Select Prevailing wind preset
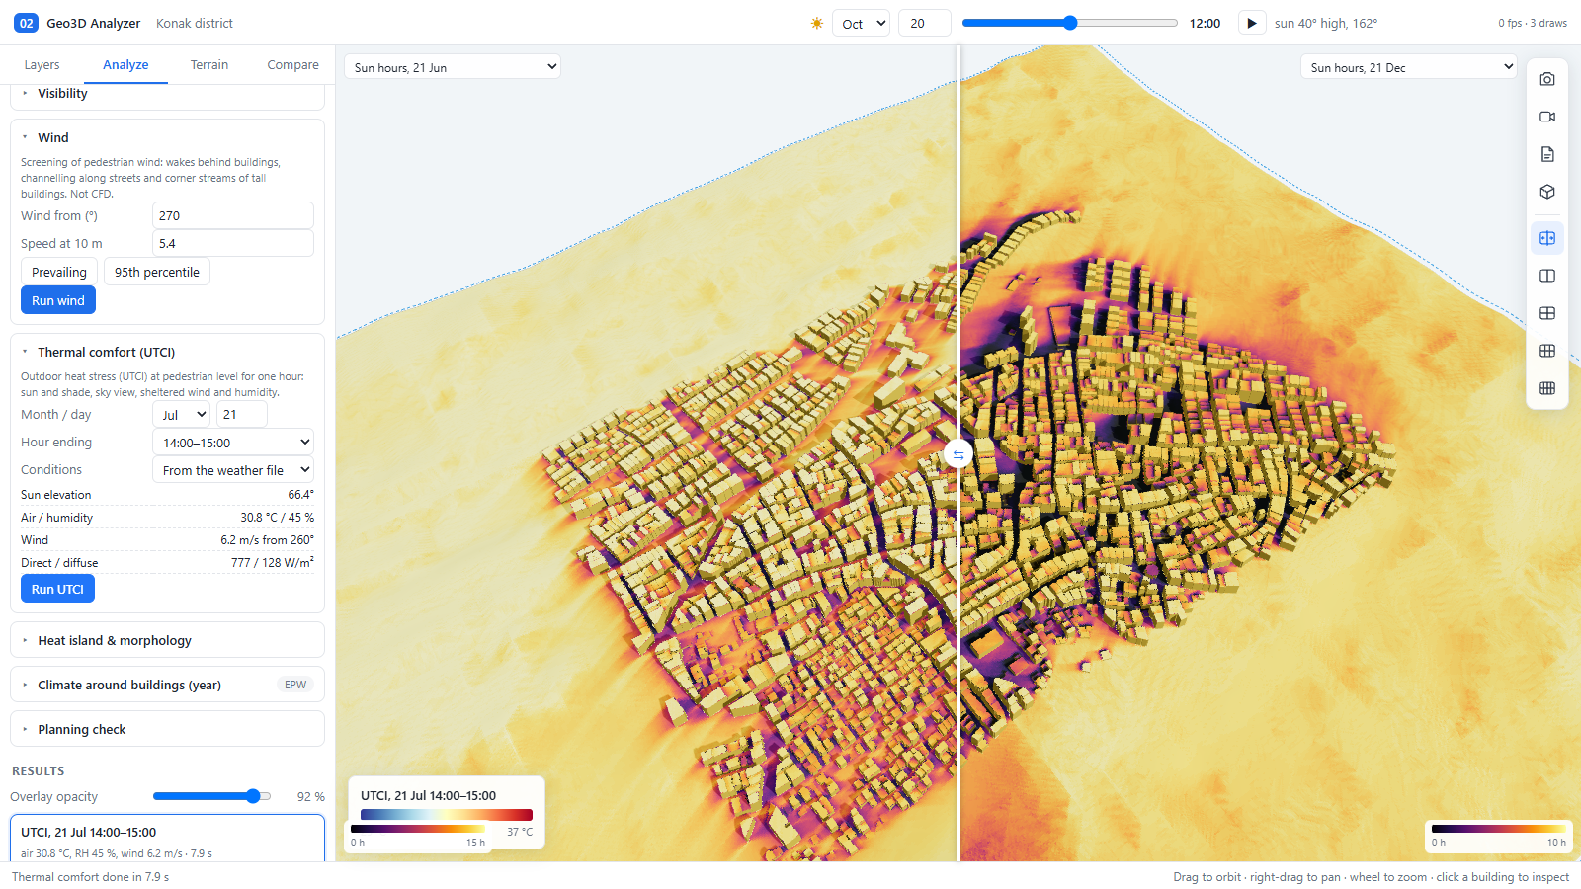Screen dimensions: 1581x889 pos(59,272)
